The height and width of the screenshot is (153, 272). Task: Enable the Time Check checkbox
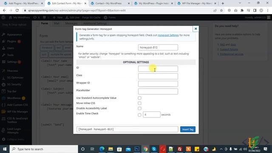point(139,115)
